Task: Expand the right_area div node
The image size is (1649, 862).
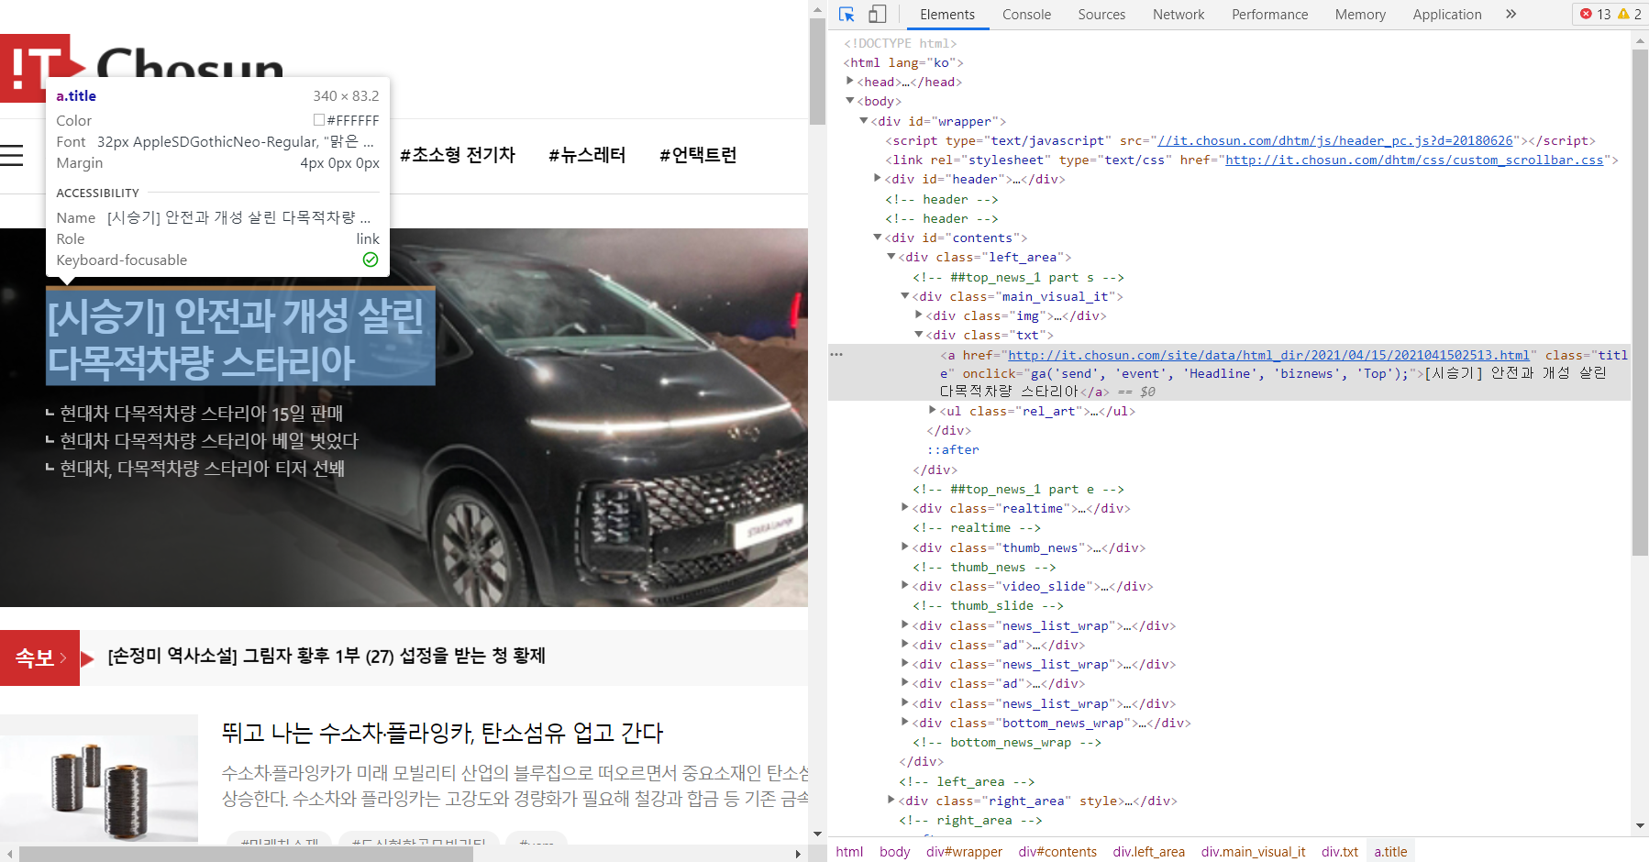Action: coord(891,801)
